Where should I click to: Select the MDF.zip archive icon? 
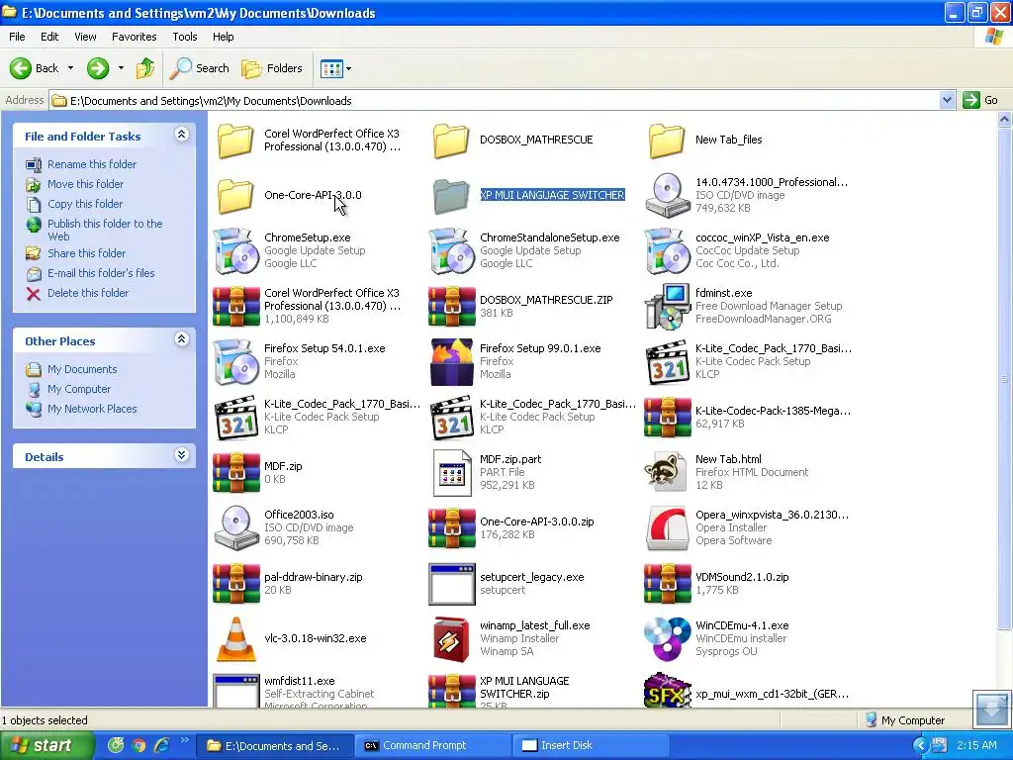coord(235,472)
